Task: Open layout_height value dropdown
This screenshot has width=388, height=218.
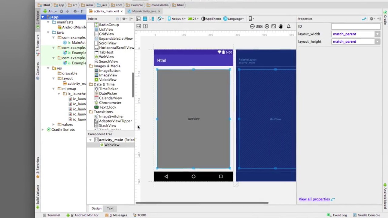Action: tap(377, 41)
